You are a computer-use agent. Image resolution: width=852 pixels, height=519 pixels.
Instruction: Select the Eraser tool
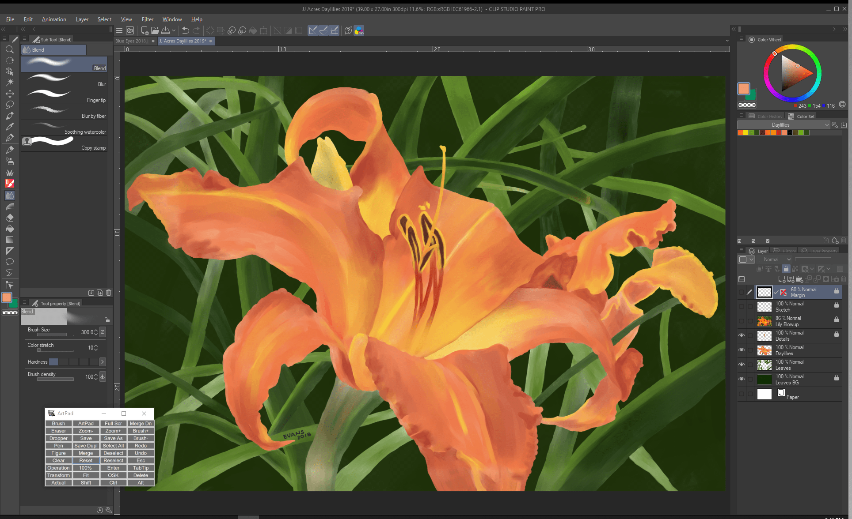(10, 217)
